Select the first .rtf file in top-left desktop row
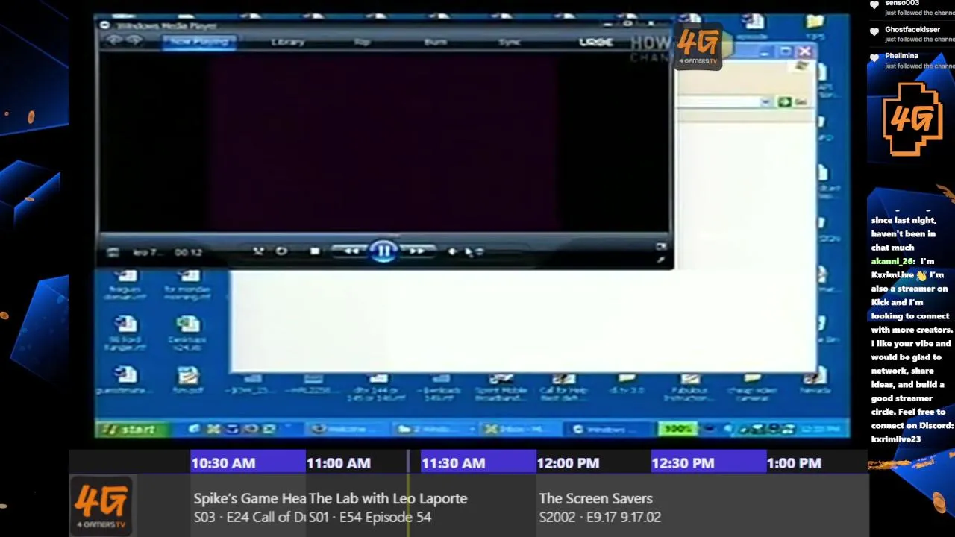The image size is (955, 537). coord(125,286)
